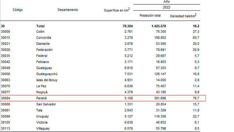Screen dimensions: 234x132
Task: Click code 30008 for Colón
Action: 6,32
